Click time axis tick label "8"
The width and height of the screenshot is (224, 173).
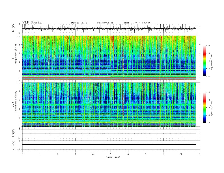pos(163,154)
